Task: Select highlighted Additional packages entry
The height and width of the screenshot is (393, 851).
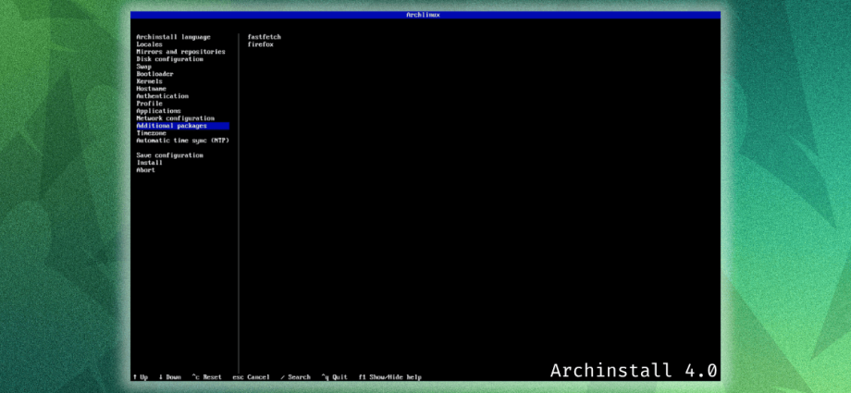Action: point(182,126)
